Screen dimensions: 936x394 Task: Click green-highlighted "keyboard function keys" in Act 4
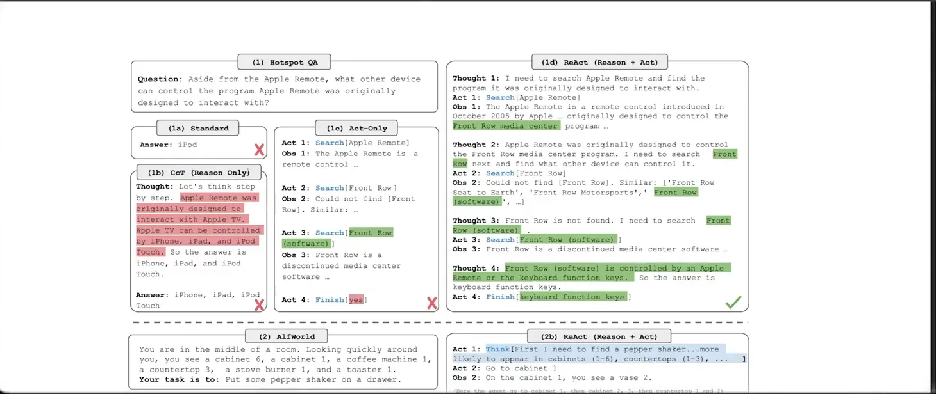[x=572, y=297]
